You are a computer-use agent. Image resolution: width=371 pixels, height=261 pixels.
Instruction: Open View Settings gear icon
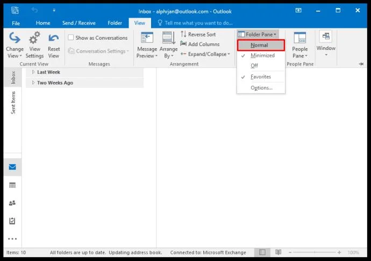[x=34, y=43]
